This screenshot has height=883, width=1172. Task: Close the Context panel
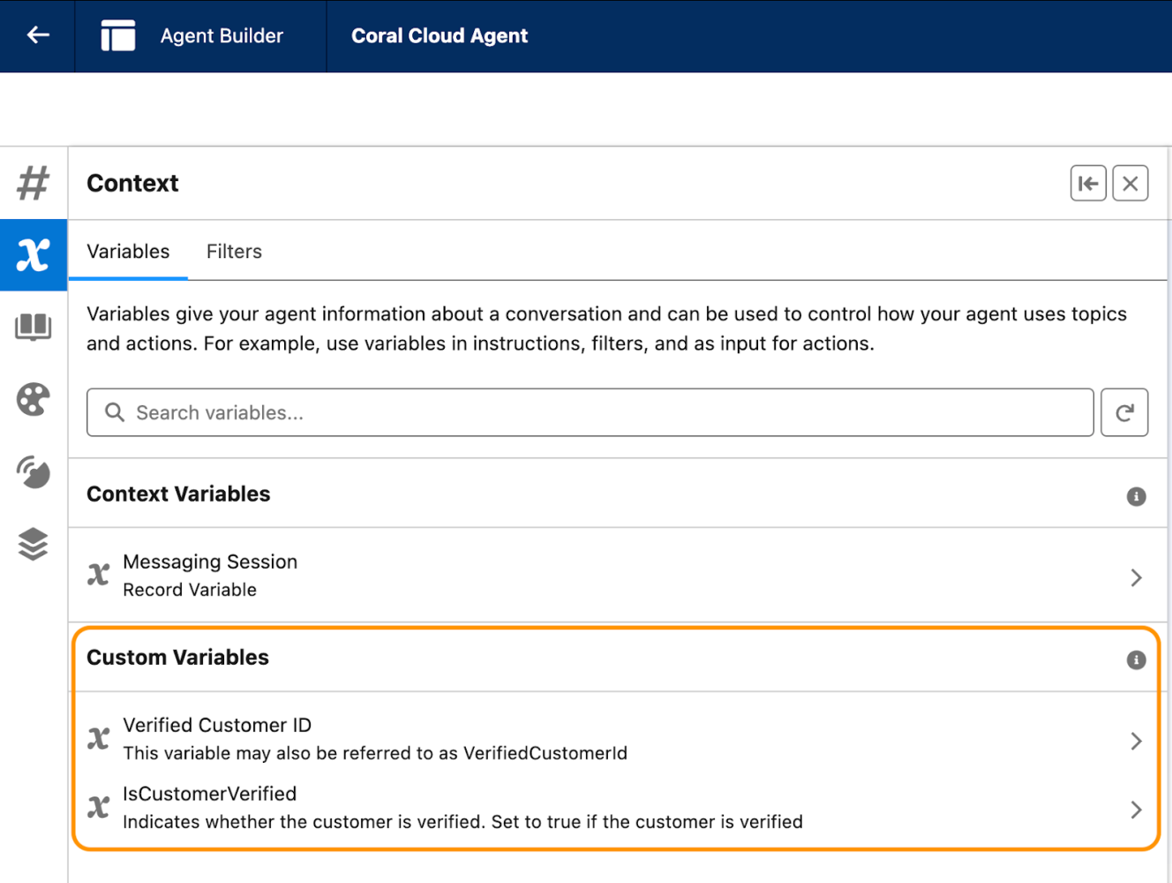pos(1130,184)
